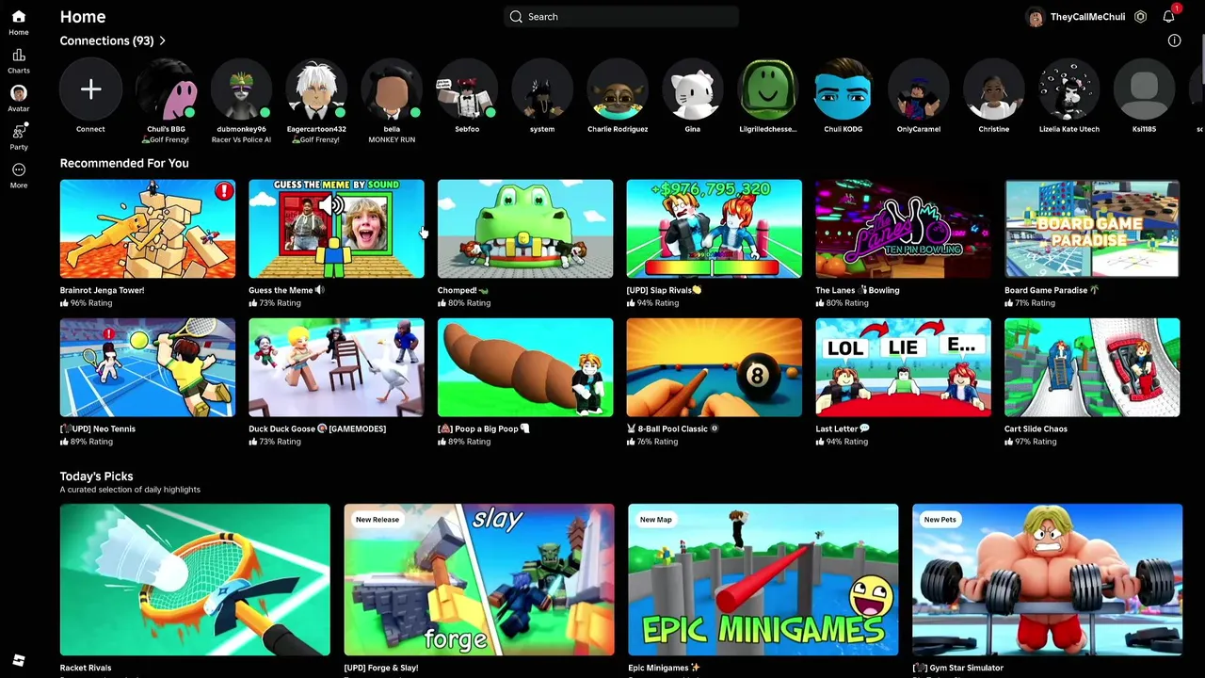
Task: Open Chomped! game thumbnail
Action: click(525, 229)
